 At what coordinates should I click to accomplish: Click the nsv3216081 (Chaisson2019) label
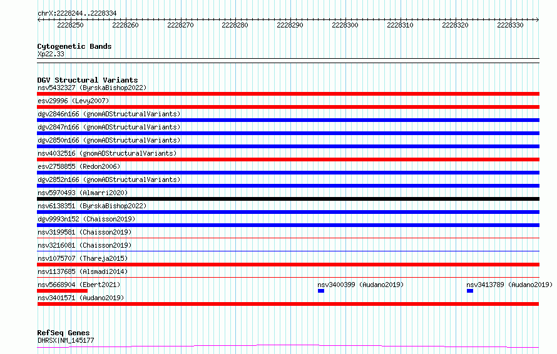point(84,245)
